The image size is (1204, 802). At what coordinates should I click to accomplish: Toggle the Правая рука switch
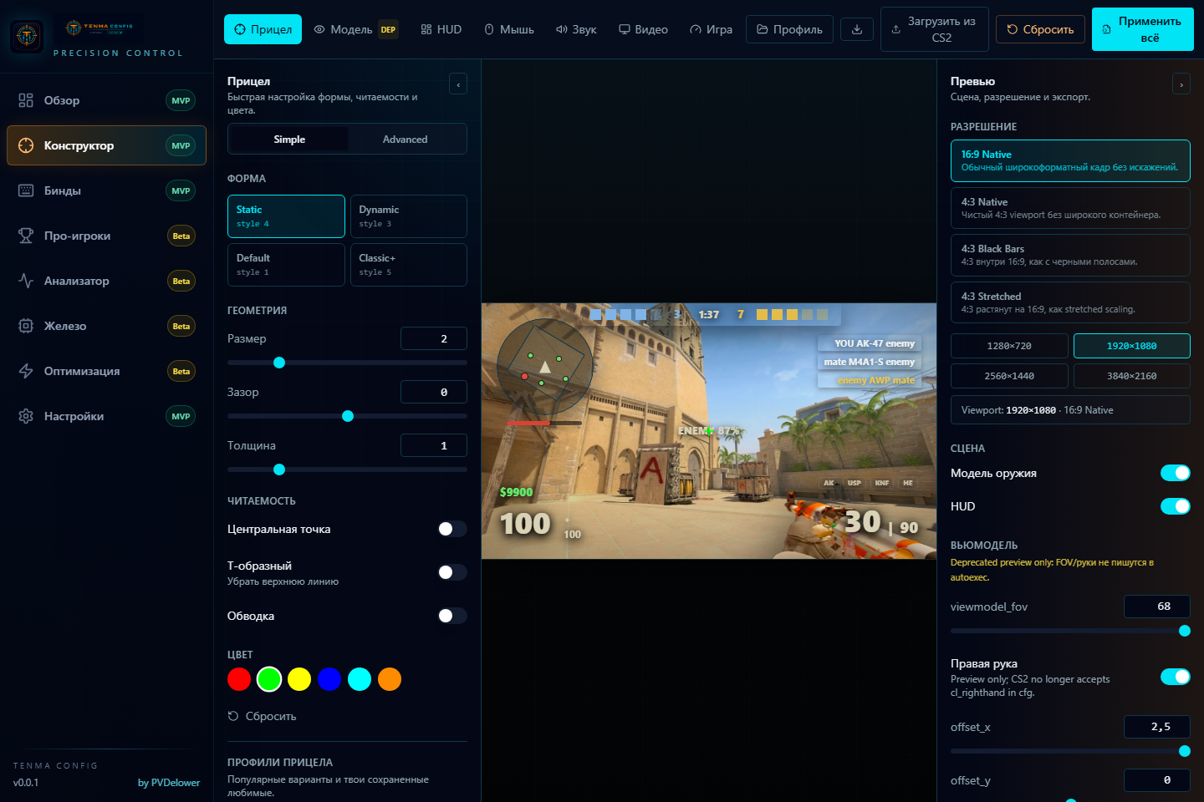[1176, 677]
